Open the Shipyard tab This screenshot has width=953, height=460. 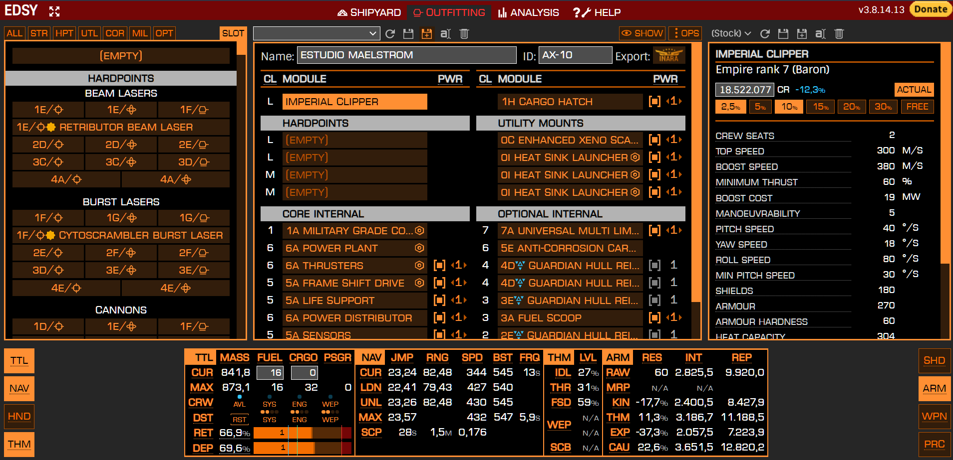pos(369,12)
